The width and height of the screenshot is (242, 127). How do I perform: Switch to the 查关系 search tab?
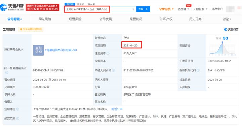click(91, 4)
